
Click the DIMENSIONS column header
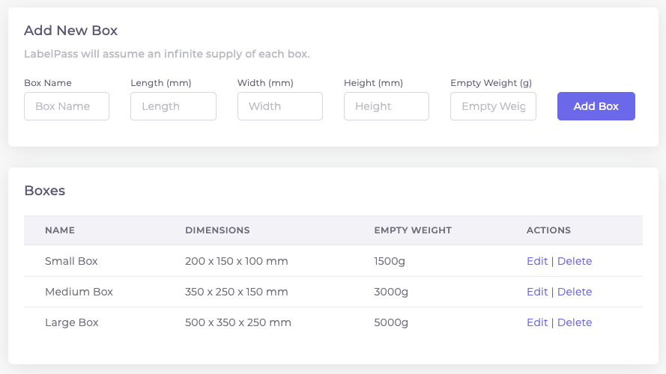click(217, 230)
